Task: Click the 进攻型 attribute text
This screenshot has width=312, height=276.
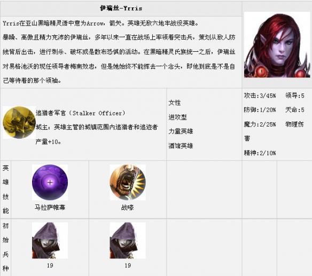Action: click(178, 117)
